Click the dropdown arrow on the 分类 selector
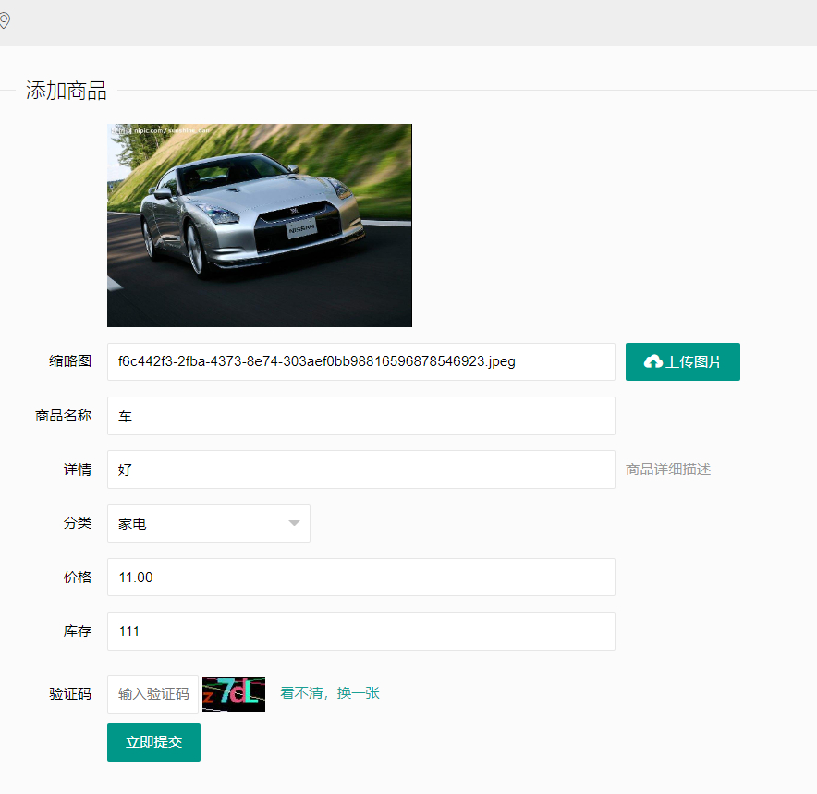The height and width of the screenshot is (794, 817). 294,523
